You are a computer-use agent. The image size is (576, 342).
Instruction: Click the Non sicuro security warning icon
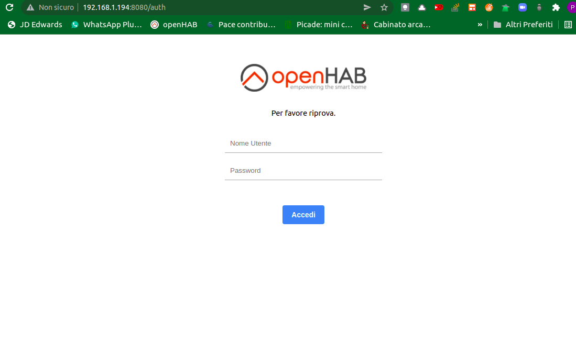click(x=30, y=7)
